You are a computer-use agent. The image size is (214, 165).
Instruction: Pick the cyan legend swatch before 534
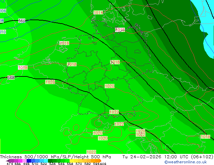tap(46, 161)
